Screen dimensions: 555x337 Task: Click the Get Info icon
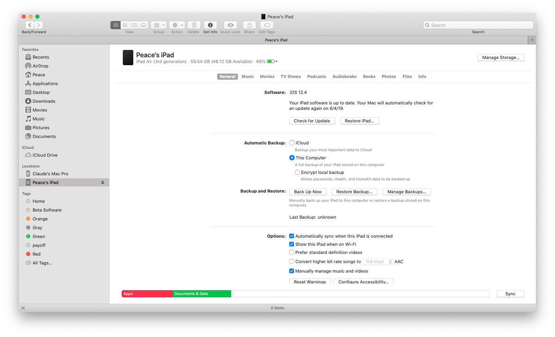coord(210,25)
